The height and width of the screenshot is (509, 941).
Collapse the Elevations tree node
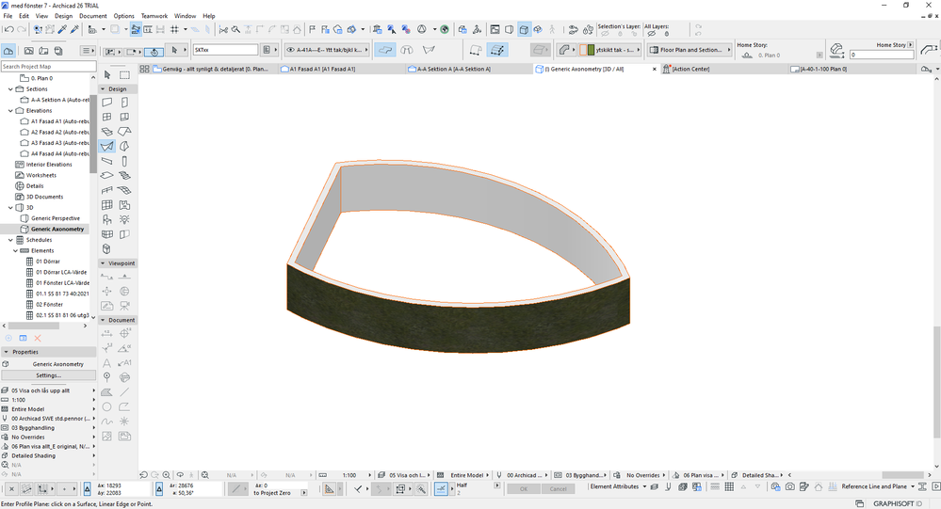10,110
